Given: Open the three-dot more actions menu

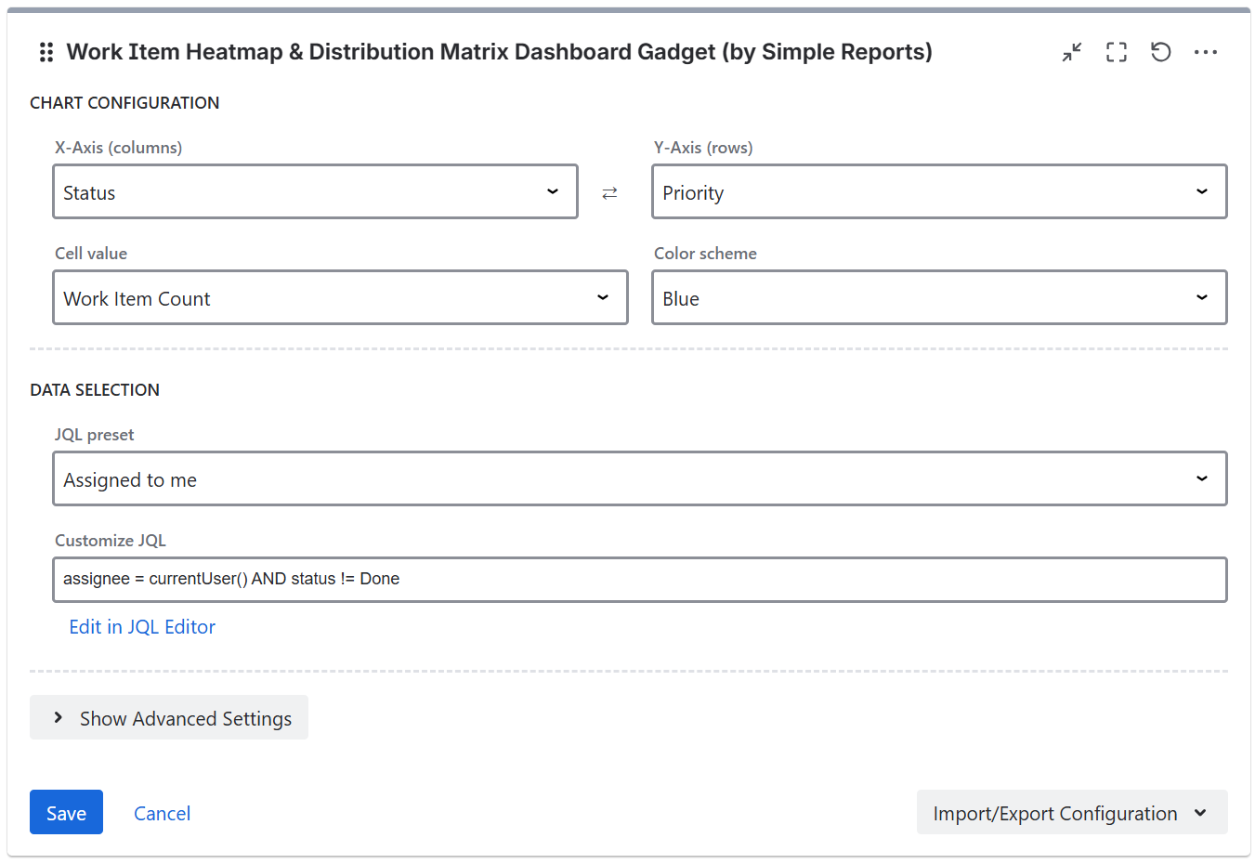Looking at the screenshot, I should click(x=1206, y=53).
